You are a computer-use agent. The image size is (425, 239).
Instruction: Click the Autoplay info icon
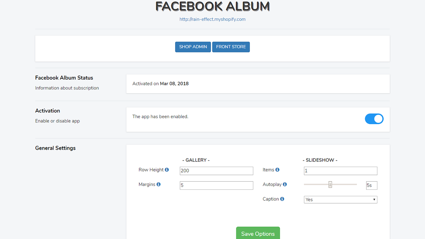(x=285, y=184)
